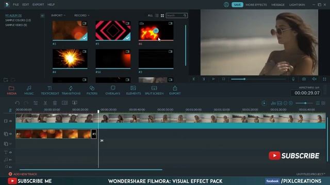Select Sample Colors in the album list

[x=18, y=21]
